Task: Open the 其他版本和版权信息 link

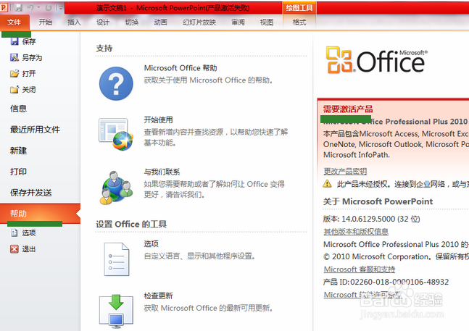Action: tap(356, 232)
